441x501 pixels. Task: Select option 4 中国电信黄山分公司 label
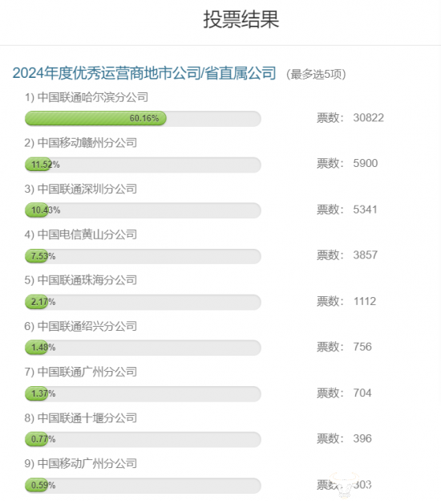click(81, 234)
